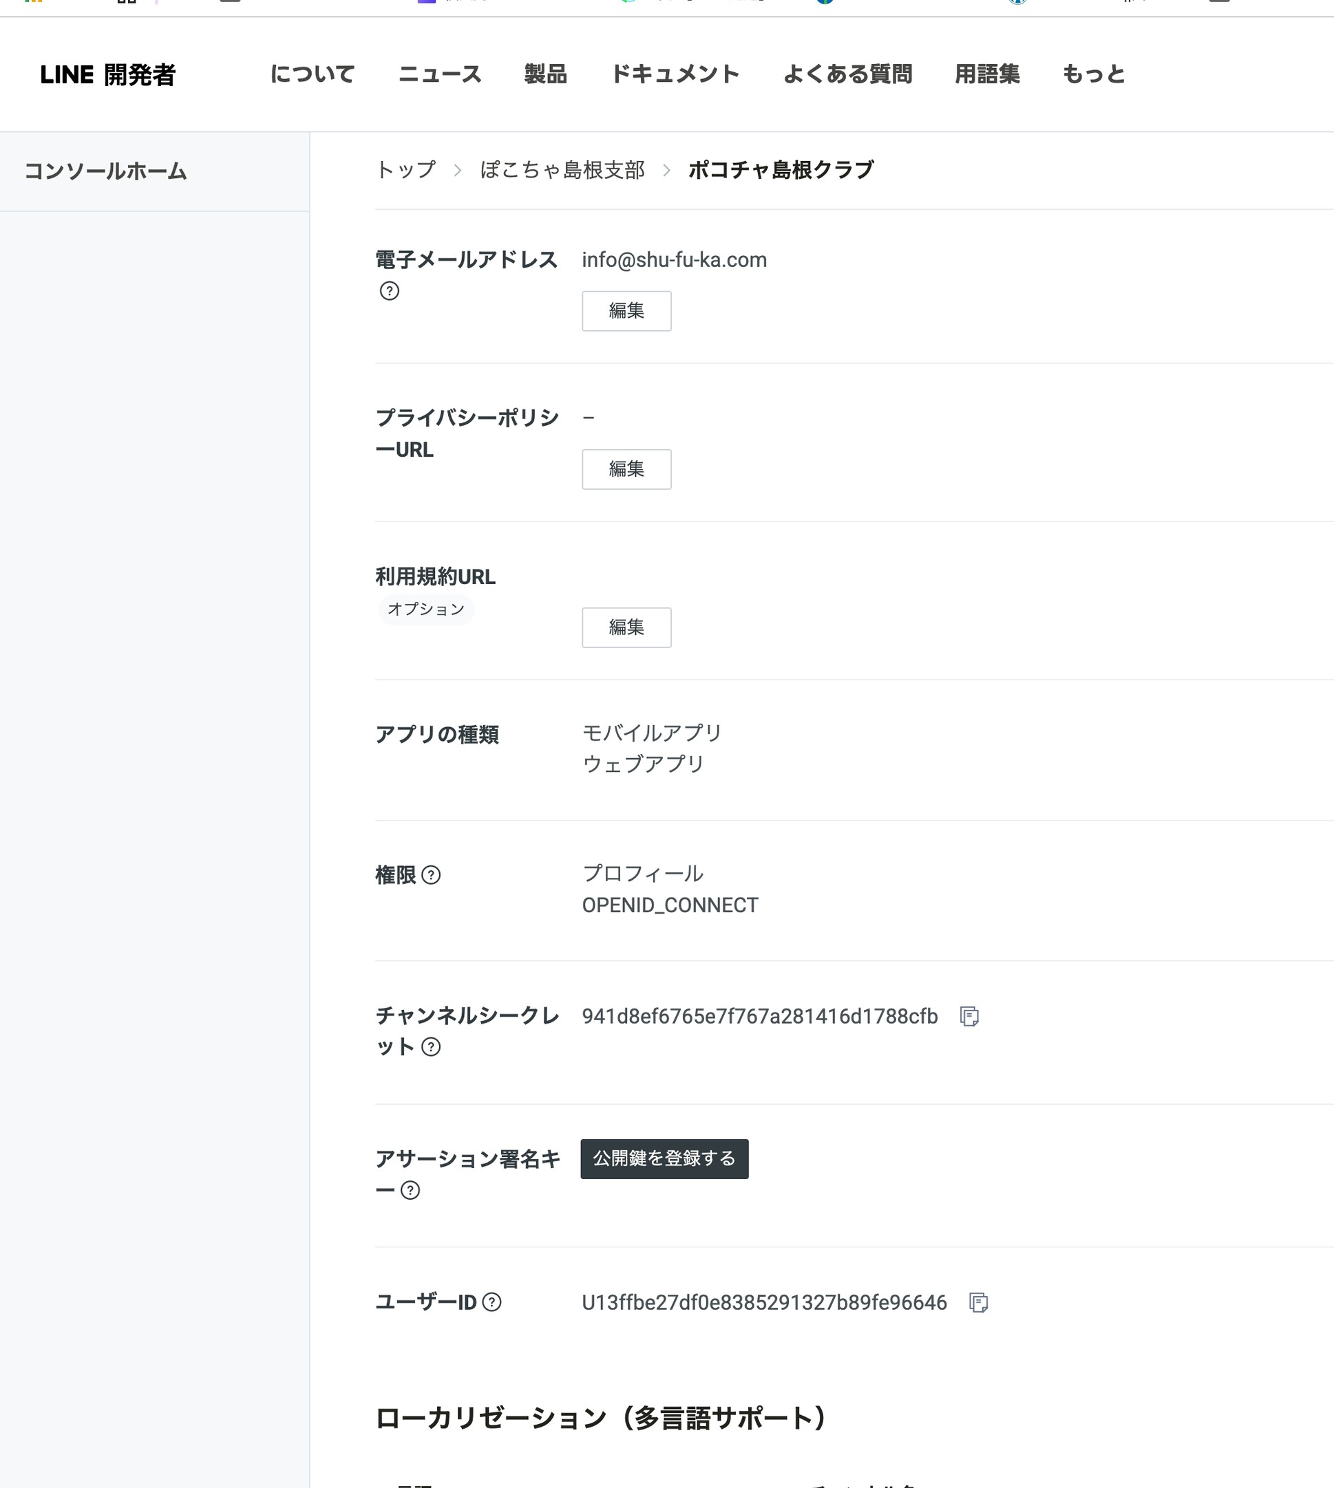Open help icon for 電子メールアドレス
The width and height of the screenshot is (1334, 1488).
389,291
